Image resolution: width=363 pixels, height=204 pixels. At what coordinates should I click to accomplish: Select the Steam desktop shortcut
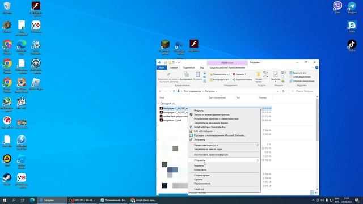coord(7,180)
